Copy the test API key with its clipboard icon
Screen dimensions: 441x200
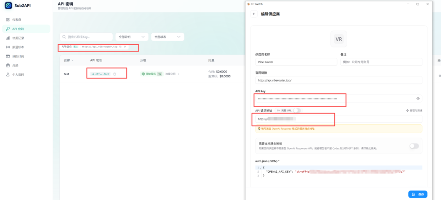click(x=114, y=74)
